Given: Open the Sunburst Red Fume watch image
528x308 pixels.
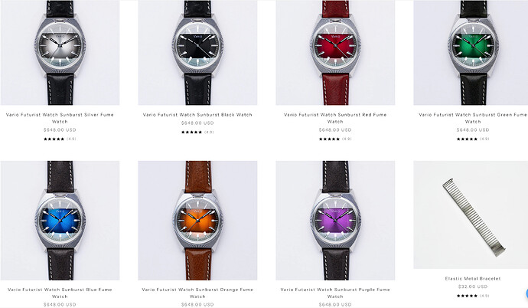Looking at the screenshot, I should coord(335,53).
